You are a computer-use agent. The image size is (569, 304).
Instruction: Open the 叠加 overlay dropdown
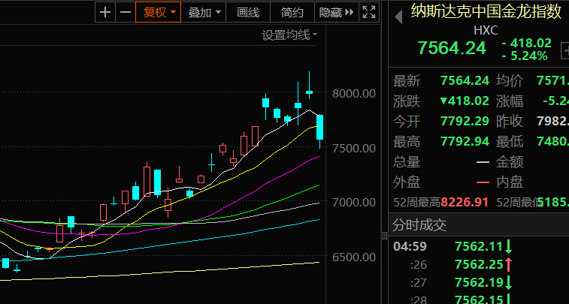pyautogui.click(x=204, y=12)
